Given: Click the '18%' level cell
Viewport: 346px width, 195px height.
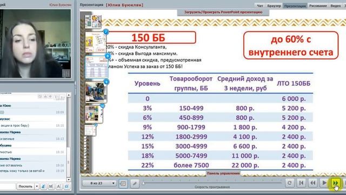Looking at the screenshot, I should (148, 156).
